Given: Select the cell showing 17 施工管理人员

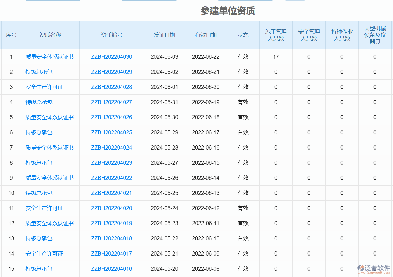Looking at the screenshot, I should 276,57.
